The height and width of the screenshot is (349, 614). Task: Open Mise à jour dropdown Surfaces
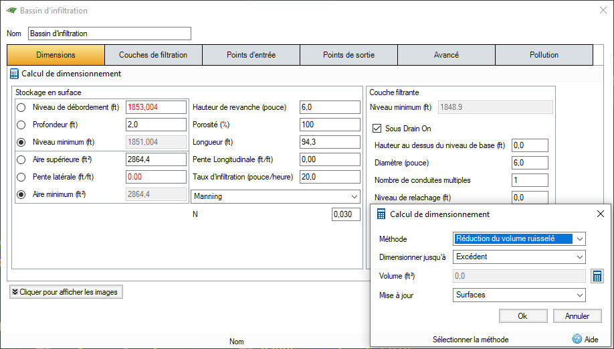[519, 295]
